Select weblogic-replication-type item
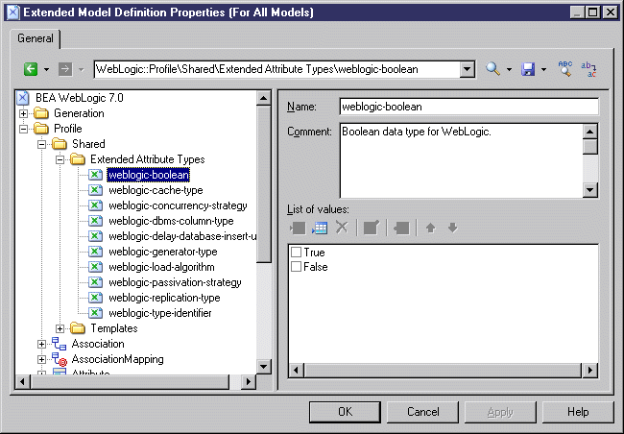Screen dimensions: 624x434 tap(164, 298)
